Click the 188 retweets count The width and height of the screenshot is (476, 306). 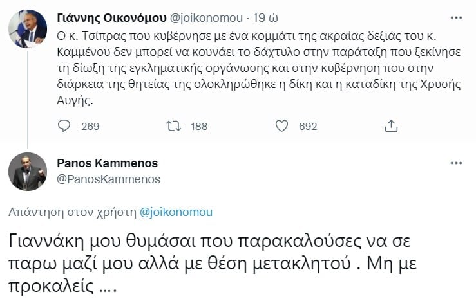coord(199,127)
